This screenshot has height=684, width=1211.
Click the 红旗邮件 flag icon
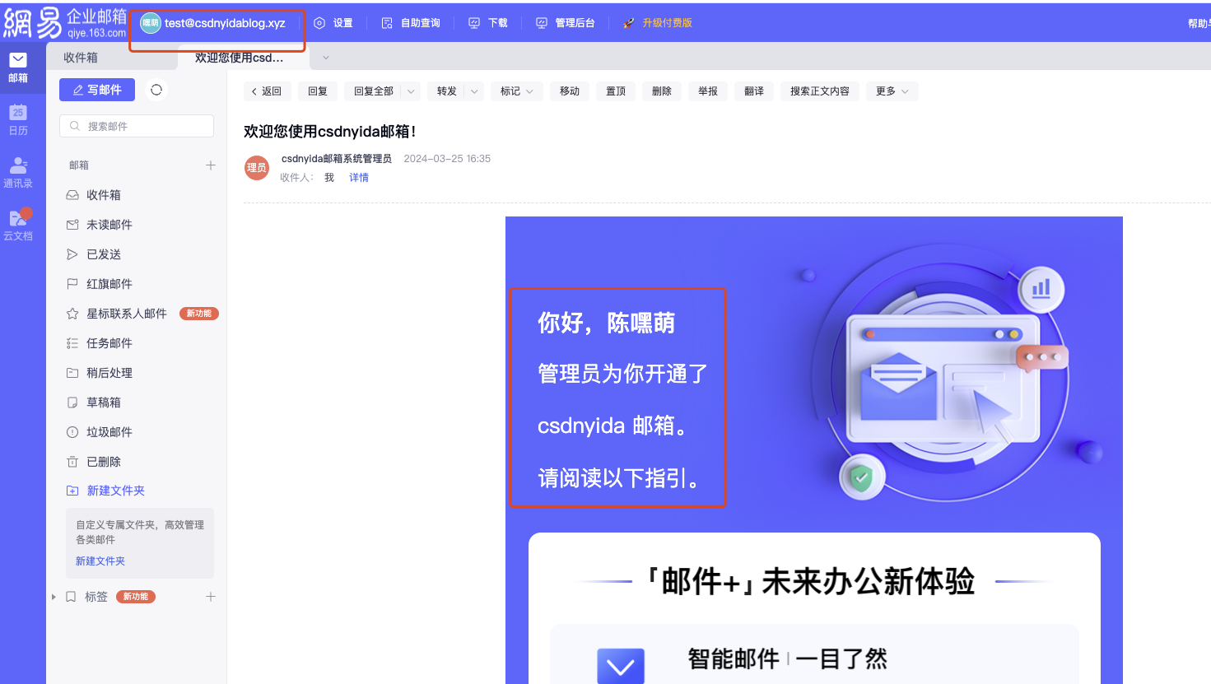tap(72, 284)
